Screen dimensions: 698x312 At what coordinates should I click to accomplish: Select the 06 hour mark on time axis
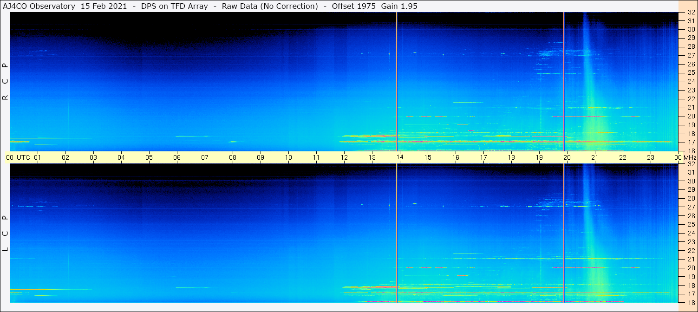(177, 157)
